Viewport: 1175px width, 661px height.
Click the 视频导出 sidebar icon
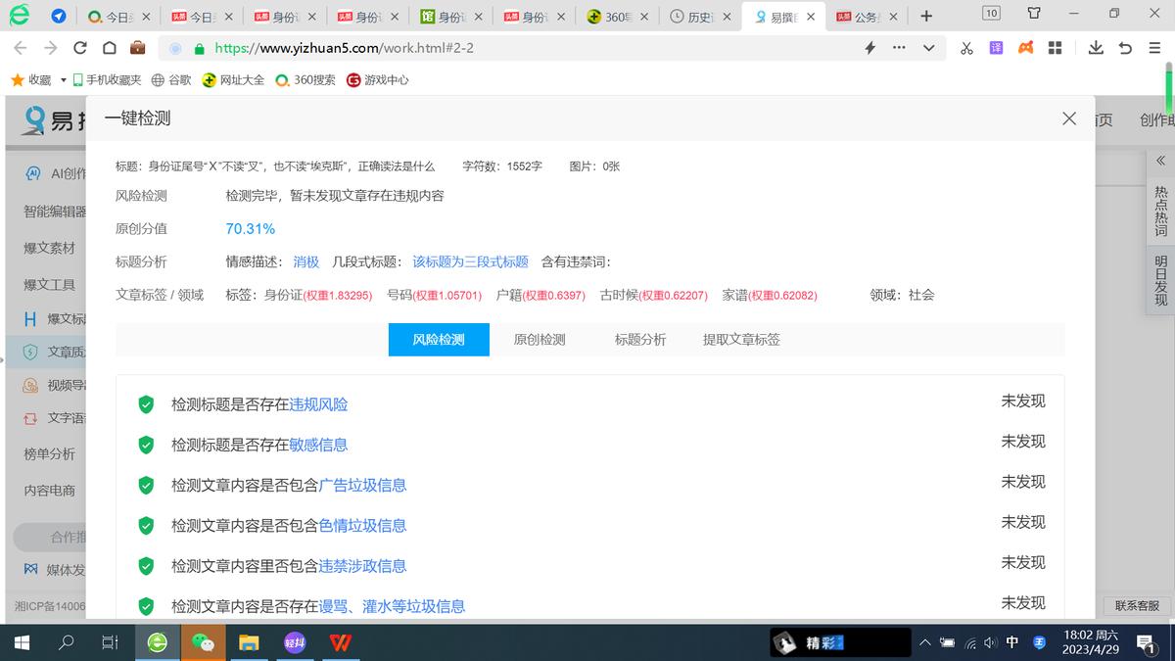coord(29,384)
